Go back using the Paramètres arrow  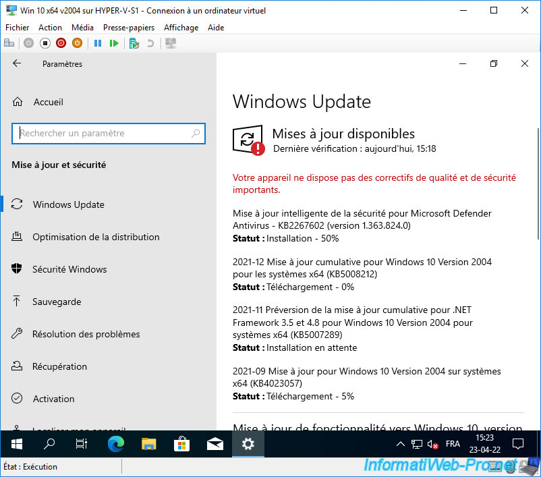coord(17,63)
